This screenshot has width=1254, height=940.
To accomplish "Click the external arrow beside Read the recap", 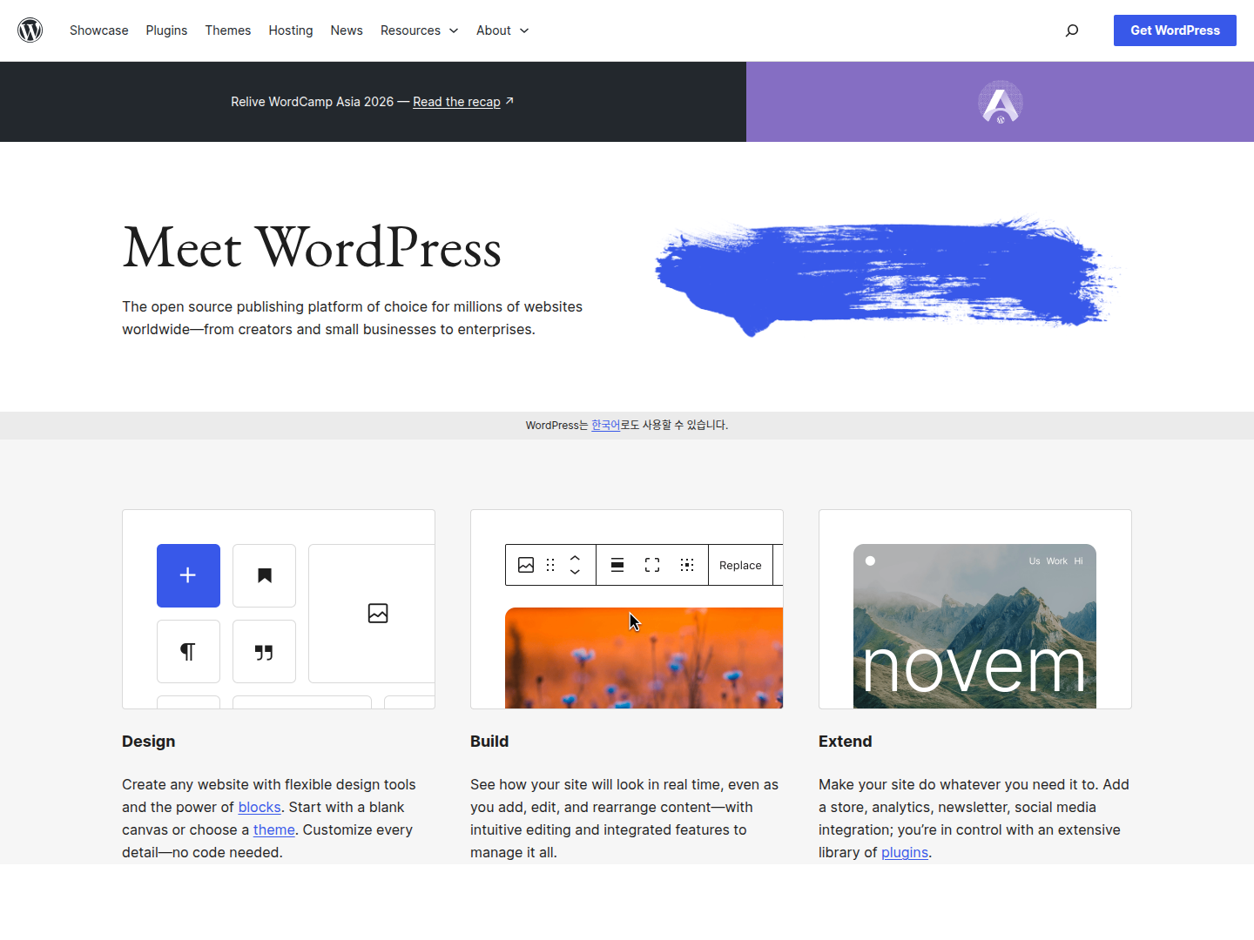I will 509,101.
